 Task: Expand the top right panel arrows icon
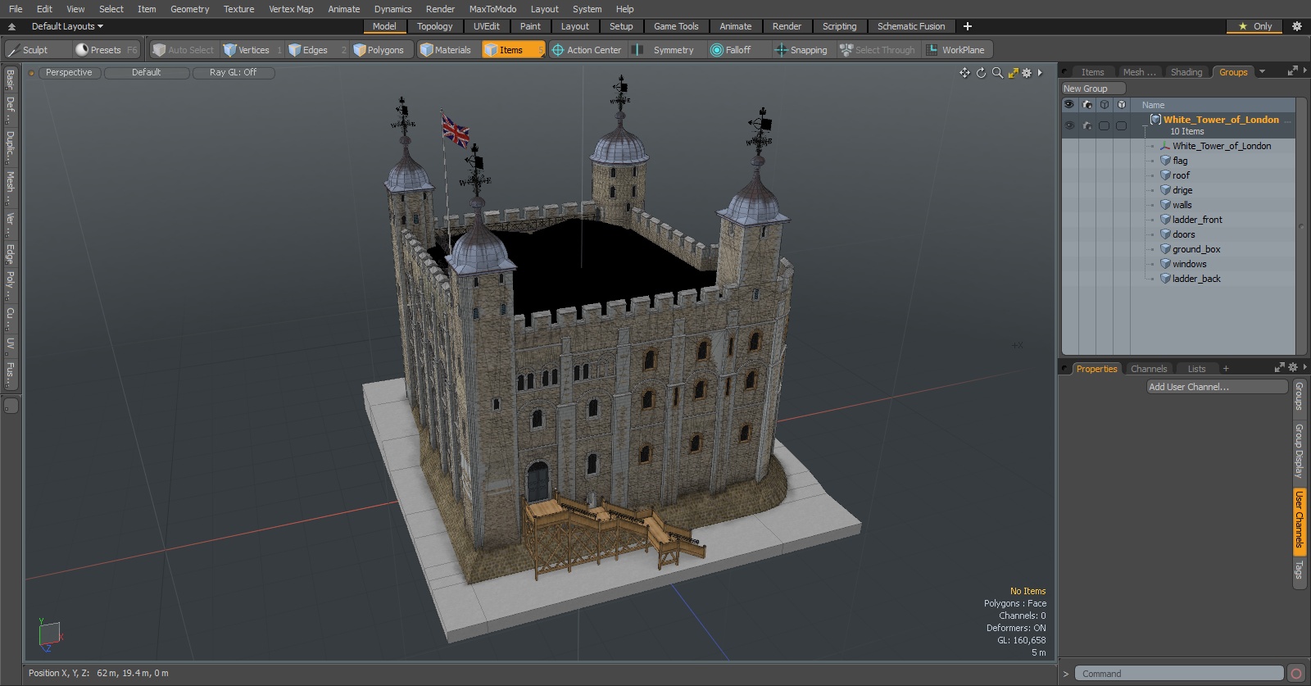pyautogui.click(x=1293, y=71)
